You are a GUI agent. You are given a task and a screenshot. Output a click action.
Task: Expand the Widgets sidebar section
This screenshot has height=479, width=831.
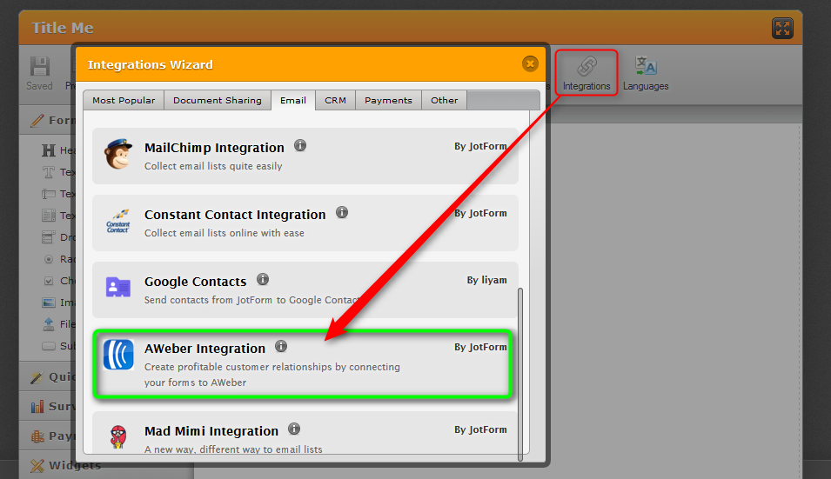pyautogui.click(x=74, y=466)
